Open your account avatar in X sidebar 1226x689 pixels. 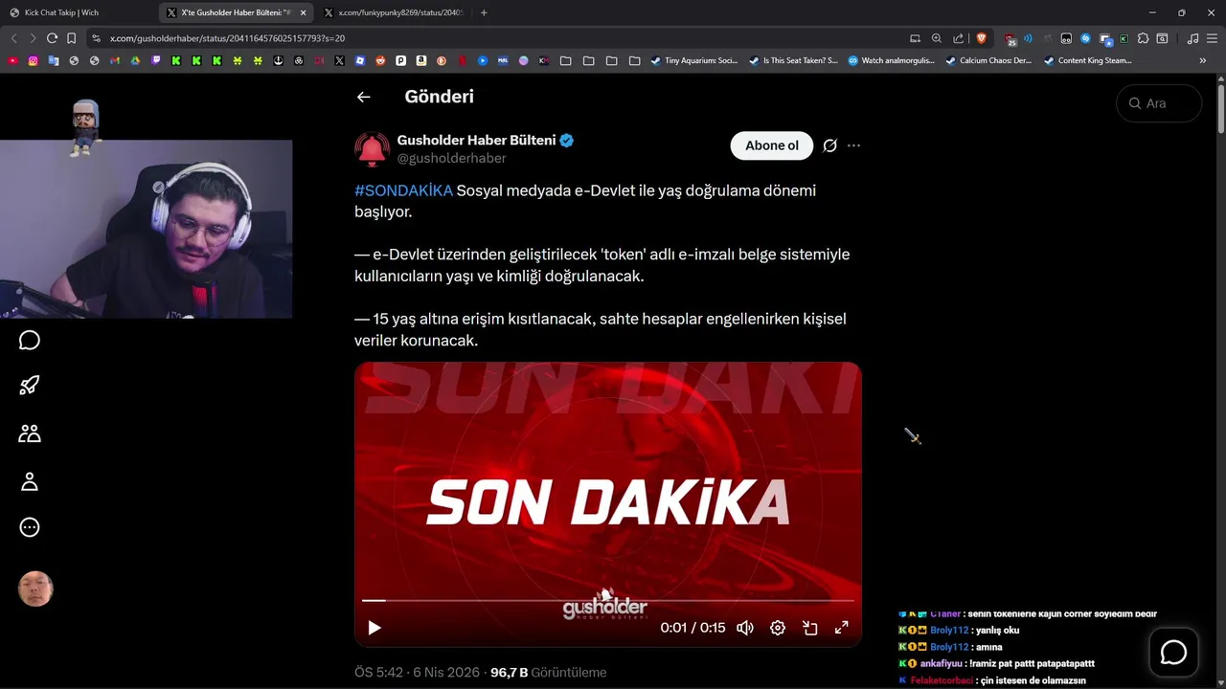pos(35,589)
